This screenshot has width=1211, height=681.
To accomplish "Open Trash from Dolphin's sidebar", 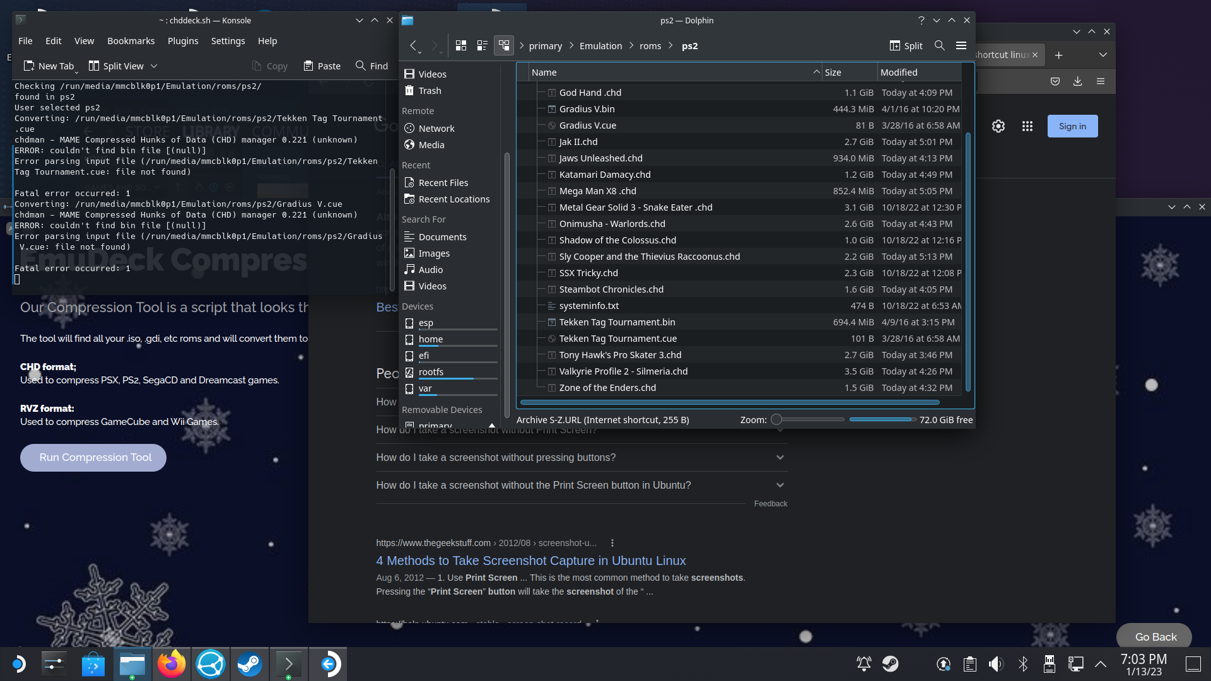I will click(x=429, y=90).
